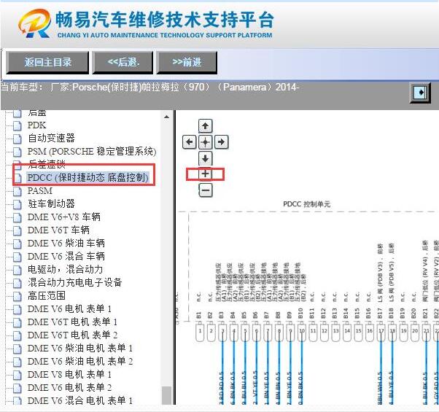Click the tree scrollbar up arrow

(166, 117)
